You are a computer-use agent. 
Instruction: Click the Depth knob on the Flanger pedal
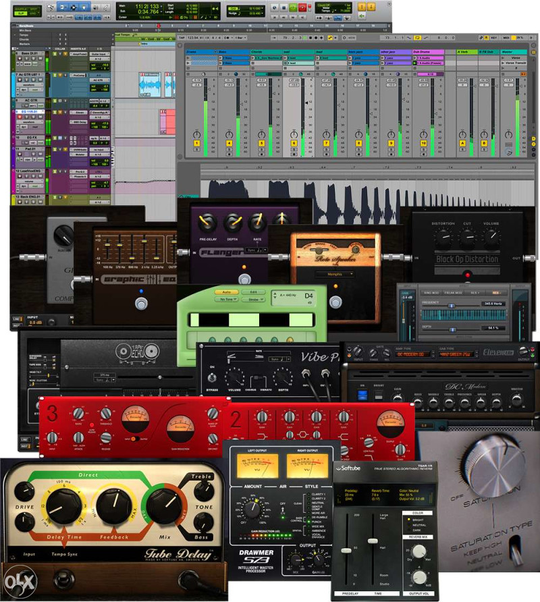coord(233,223)
